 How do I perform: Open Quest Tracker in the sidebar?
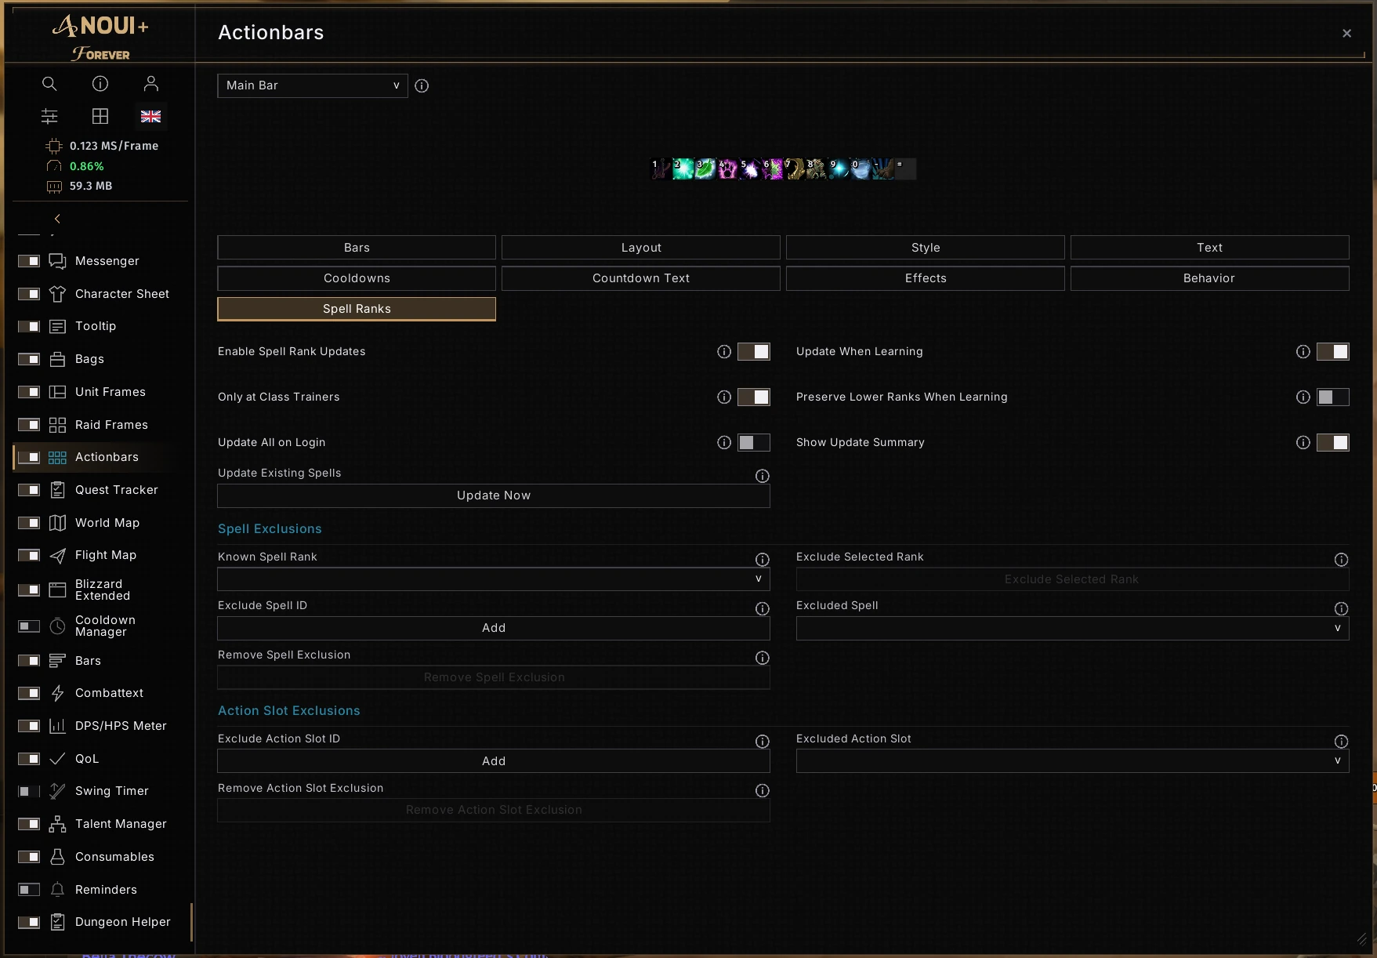[x=116, y=490]
